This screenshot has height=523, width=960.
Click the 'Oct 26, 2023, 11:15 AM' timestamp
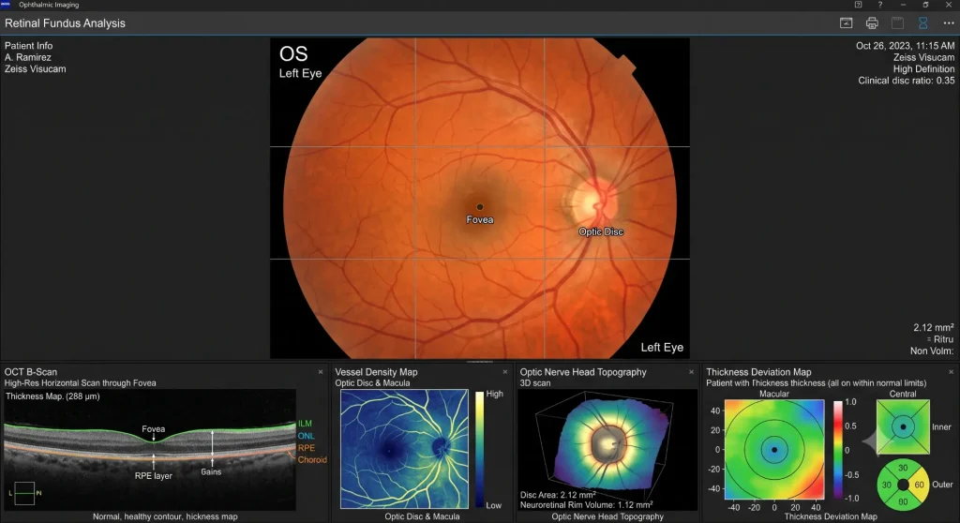[905, 45]
